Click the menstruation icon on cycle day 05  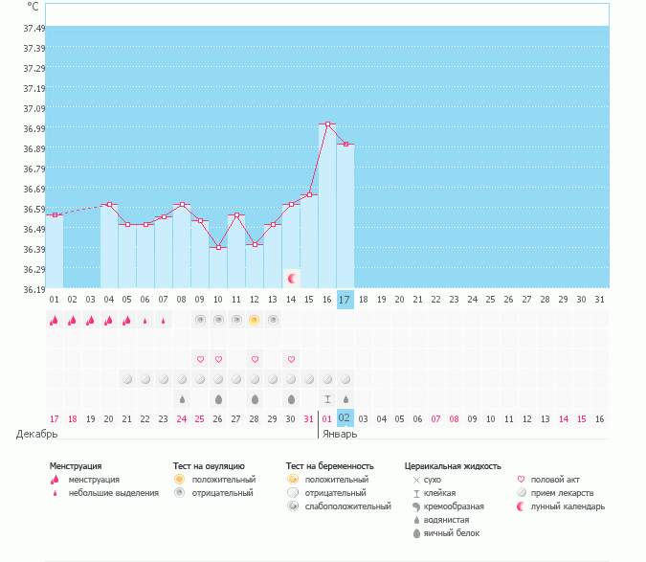coord(126,320)
